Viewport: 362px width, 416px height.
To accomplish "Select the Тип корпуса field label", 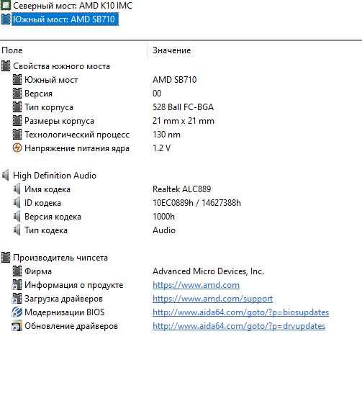I will point(49,107).
